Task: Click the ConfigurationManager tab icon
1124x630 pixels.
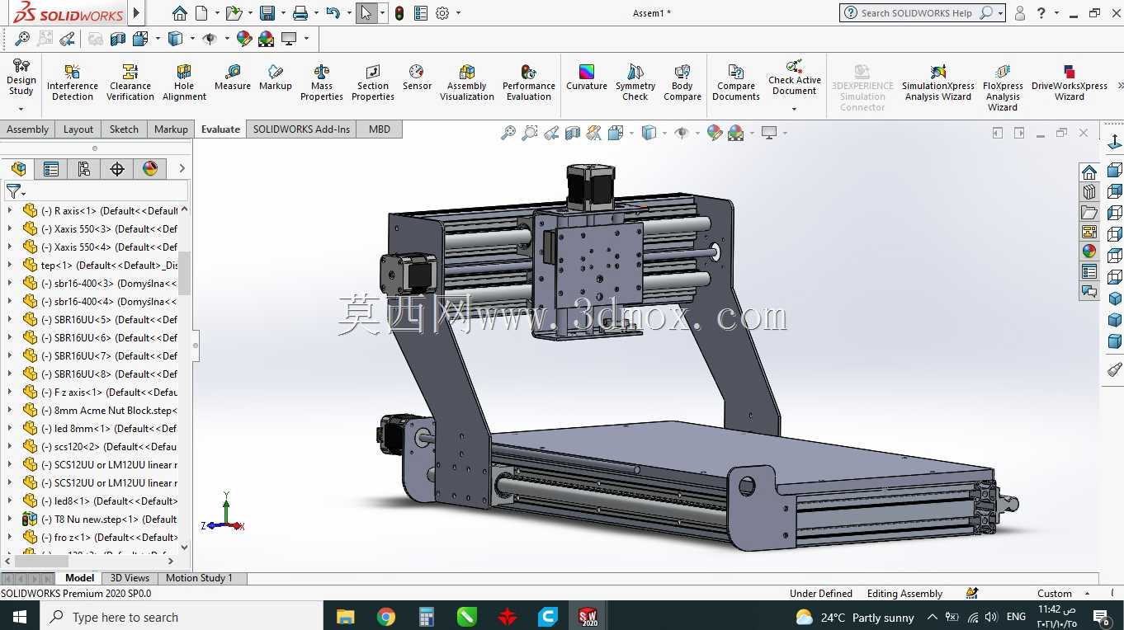Action: [84, 169]
